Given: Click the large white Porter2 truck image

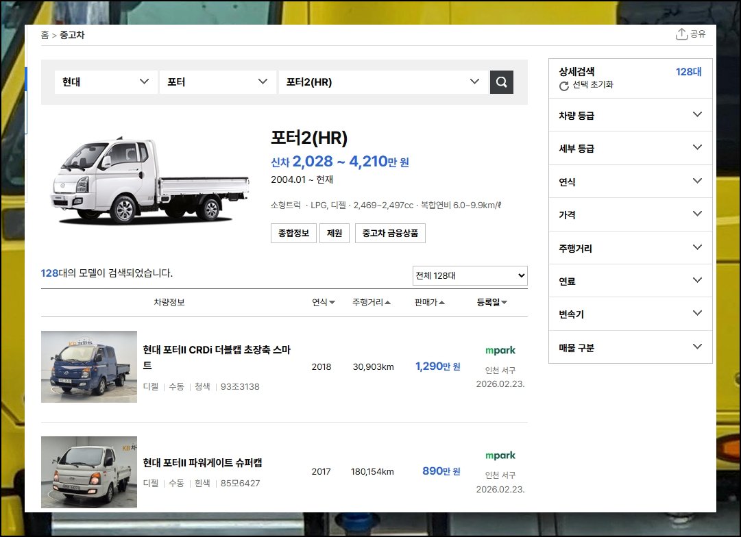Looking at the screenshot, I should pos(149,180).
